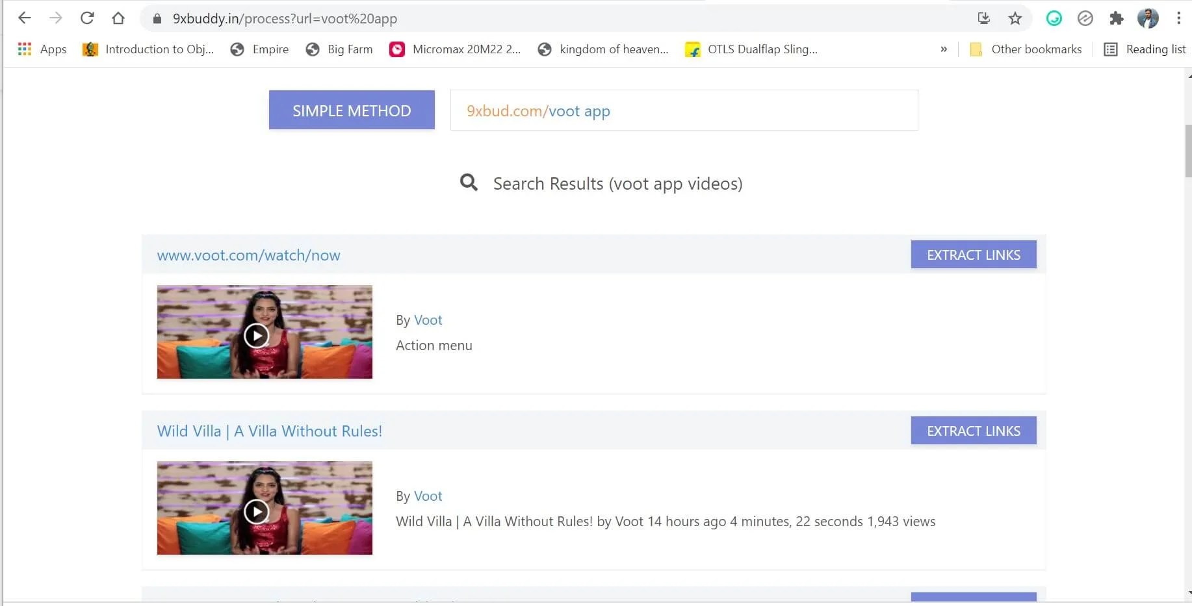Image resolution: width=1192 pixels, height=606 pixels.
Task: Open the Extensions puzzle piece icon
Action: click(1117, 18)
